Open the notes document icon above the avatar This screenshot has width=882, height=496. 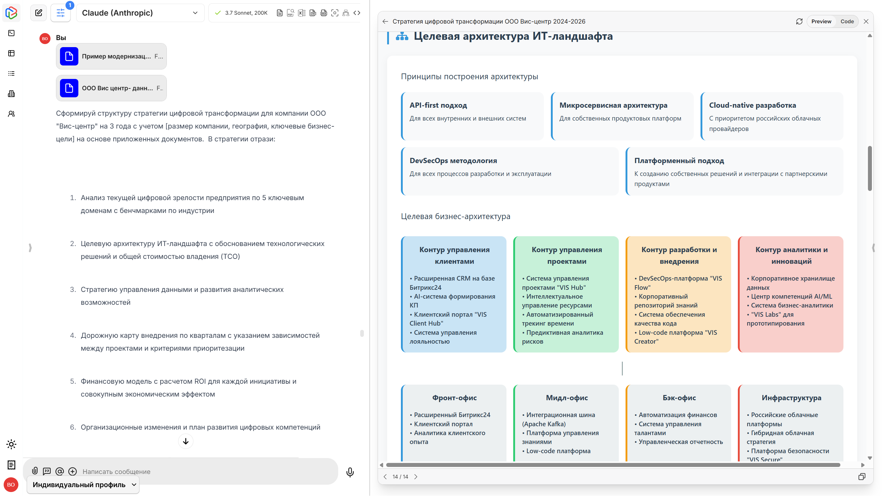click(x=11, y=465)
